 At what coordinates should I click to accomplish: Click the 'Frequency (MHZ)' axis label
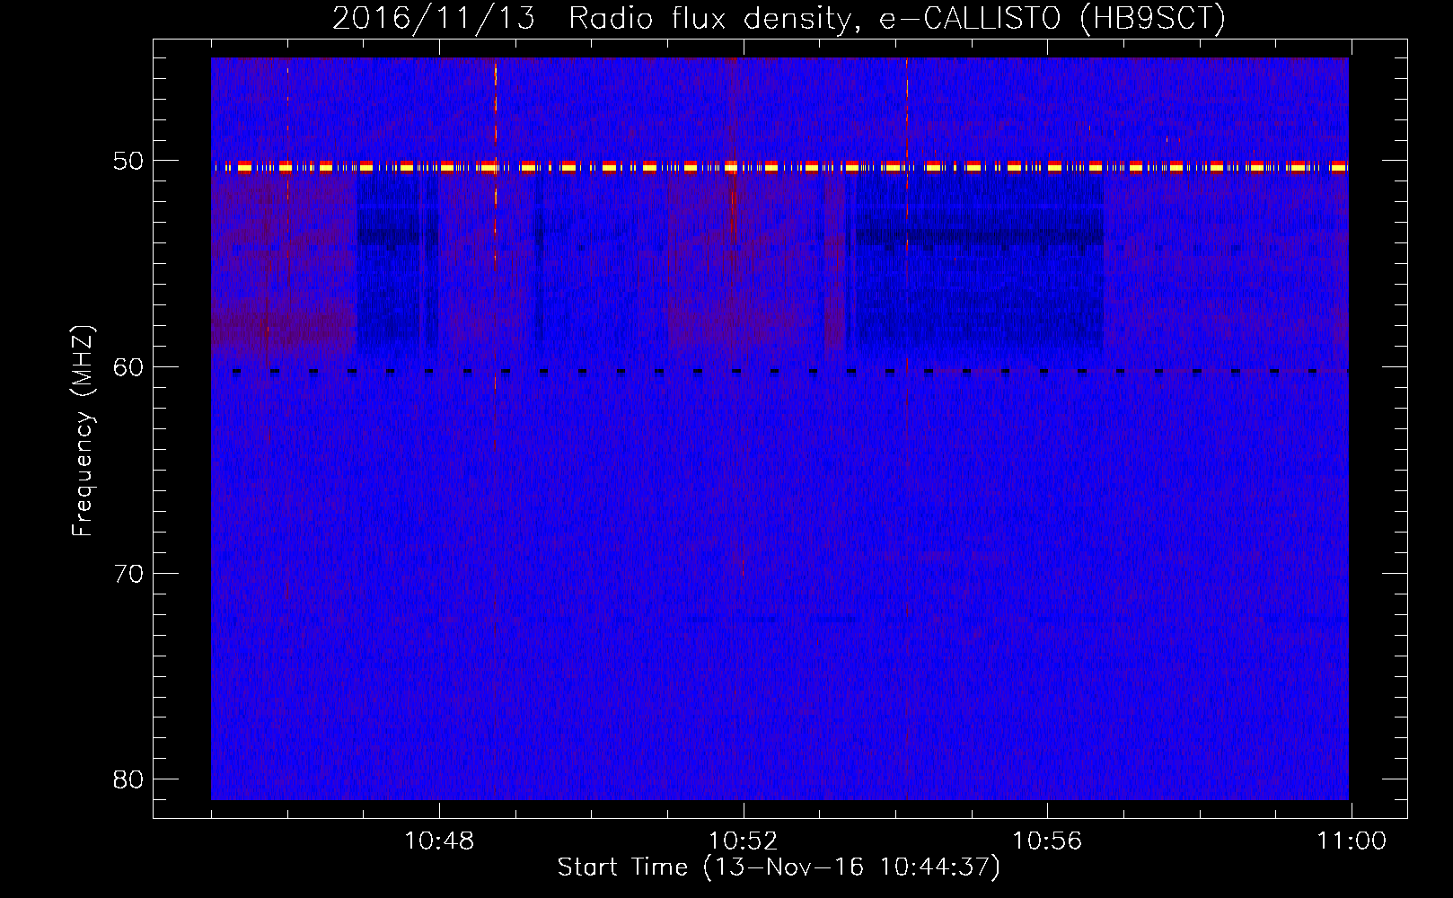click(x=83, y=431)
